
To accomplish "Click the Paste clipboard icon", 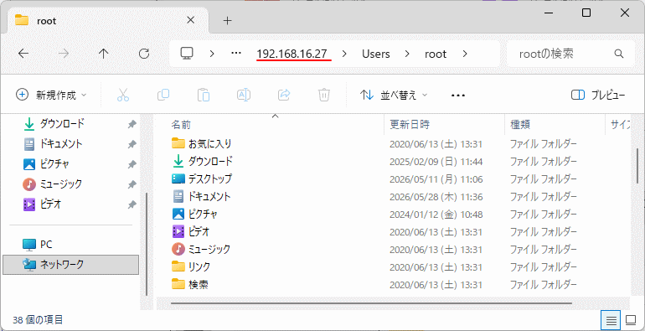I will click(x=204, y=95).
